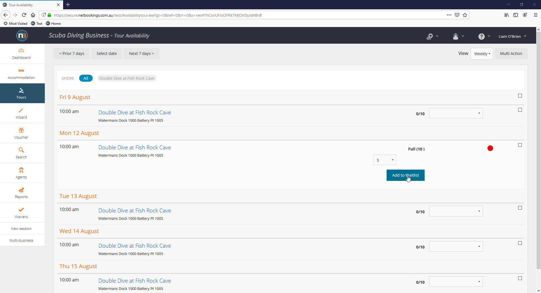Switch to the Tour Availability browser tab

click(31, 5)
